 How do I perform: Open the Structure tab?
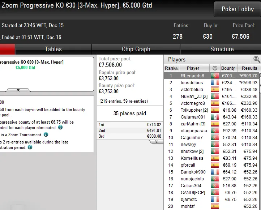point(222,49)
